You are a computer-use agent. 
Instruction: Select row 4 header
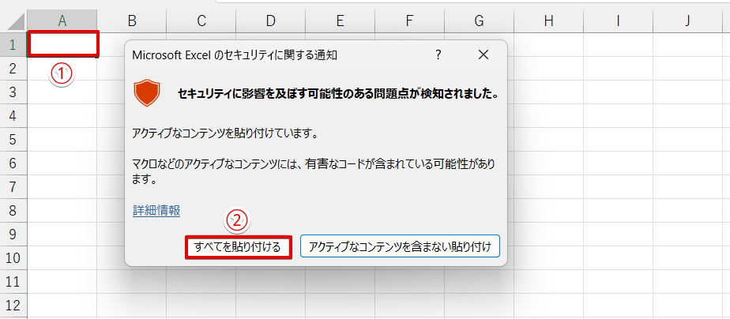(13, 116)
